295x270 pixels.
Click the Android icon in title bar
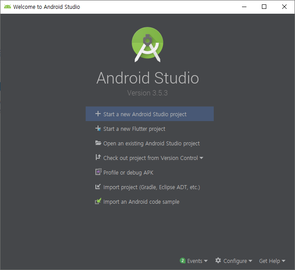tap(8, 7)
